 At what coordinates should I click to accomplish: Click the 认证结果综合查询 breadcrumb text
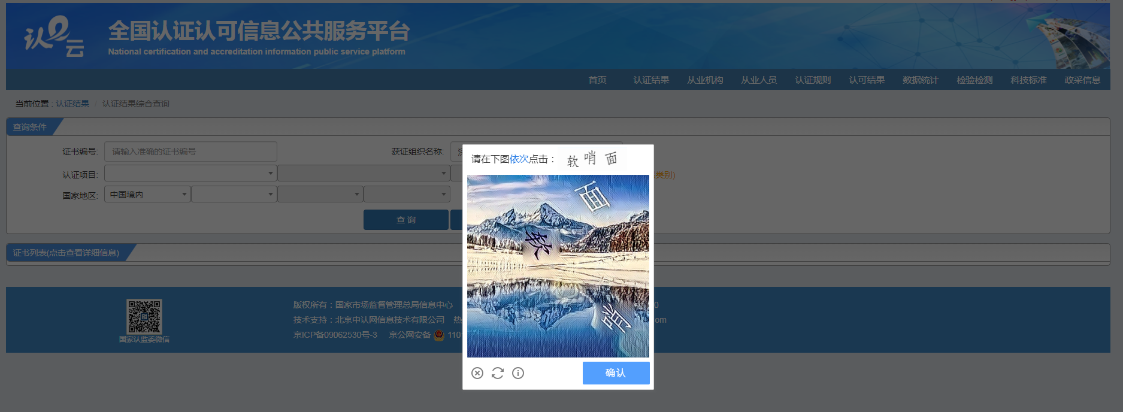tap(136, 104)
